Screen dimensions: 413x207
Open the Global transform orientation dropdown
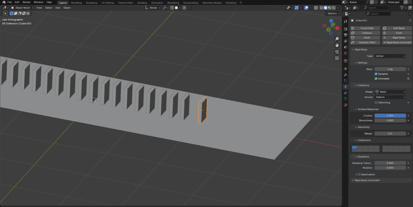pos(153,8)
